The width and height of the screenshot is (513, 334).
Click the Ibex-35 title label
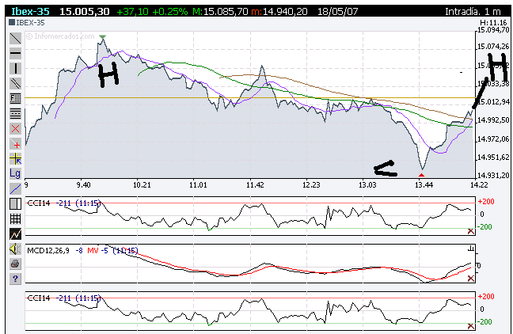[30, 11]
